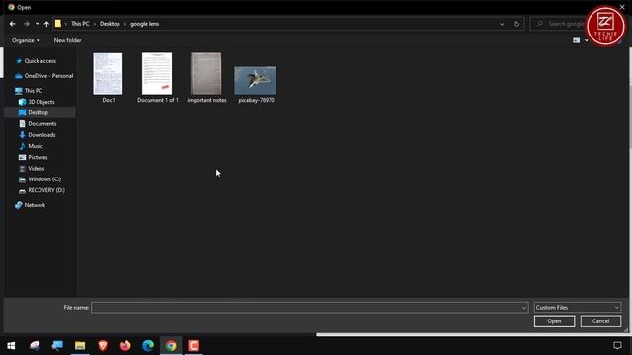Open the Organize menu

[26, 40]
